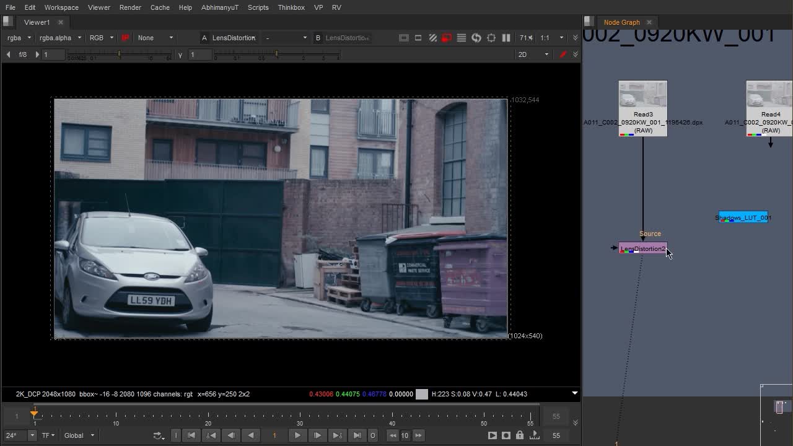Step back one frame
The width and height of the screenshot is (793, 446).
(x=231, y=435)
